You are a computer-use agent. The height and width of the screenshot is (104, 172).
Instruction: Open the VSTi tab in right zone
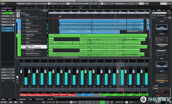click(x=154, y=10)
